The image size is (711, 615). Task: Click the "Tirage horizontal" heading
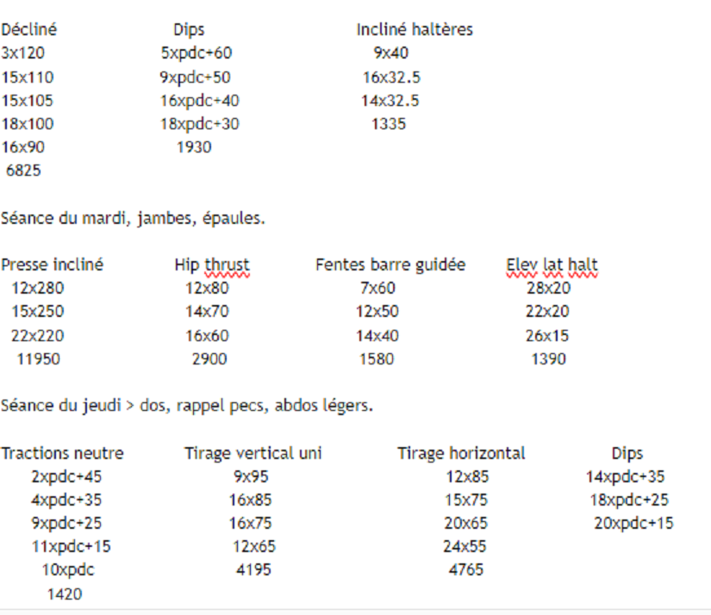click(461, 453)
